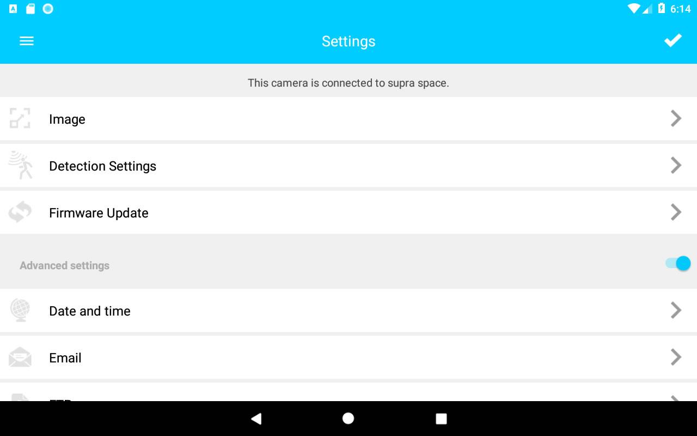This screenshot has height=436, width=697.
Task: Tap the globe icon for Date and time
Action: tap(20, 310)
